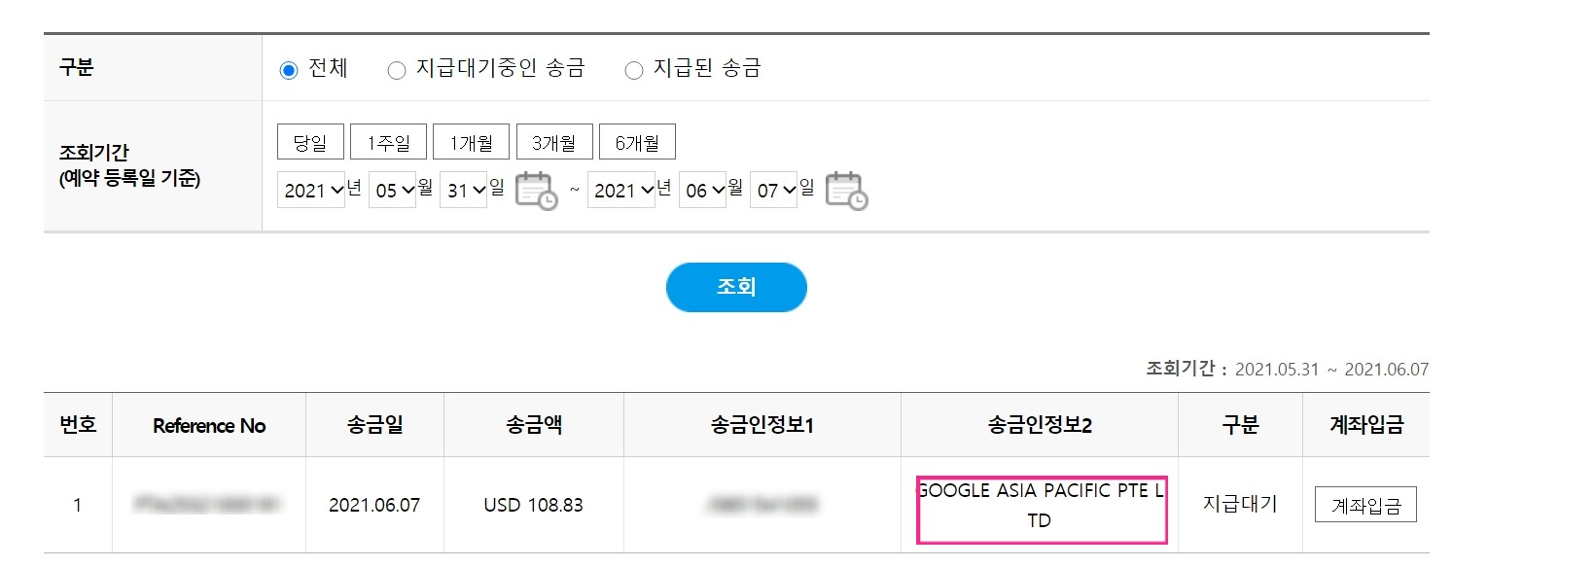Open the start date calendar picker
Viewport: 1594px width, 568px height.
click(536, 192)
